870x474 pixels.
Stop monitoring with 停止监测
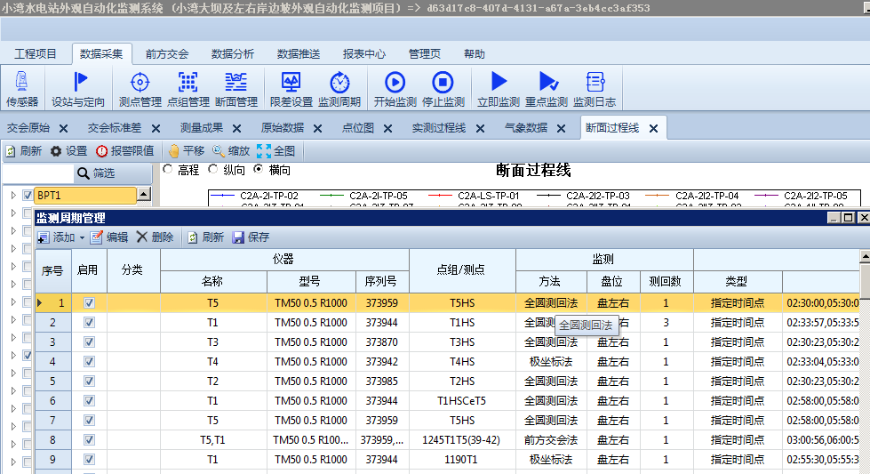click(443, 89)
